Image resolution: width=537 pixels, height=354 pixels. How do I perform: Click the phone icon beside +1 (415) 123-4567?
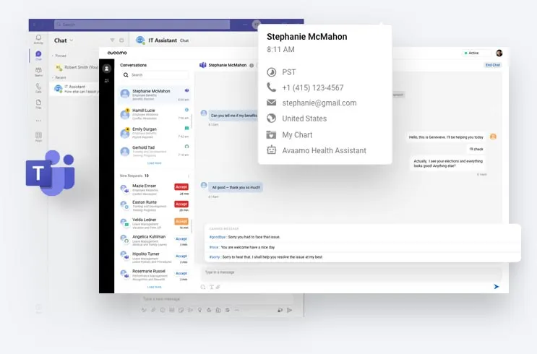pos(272,87)
